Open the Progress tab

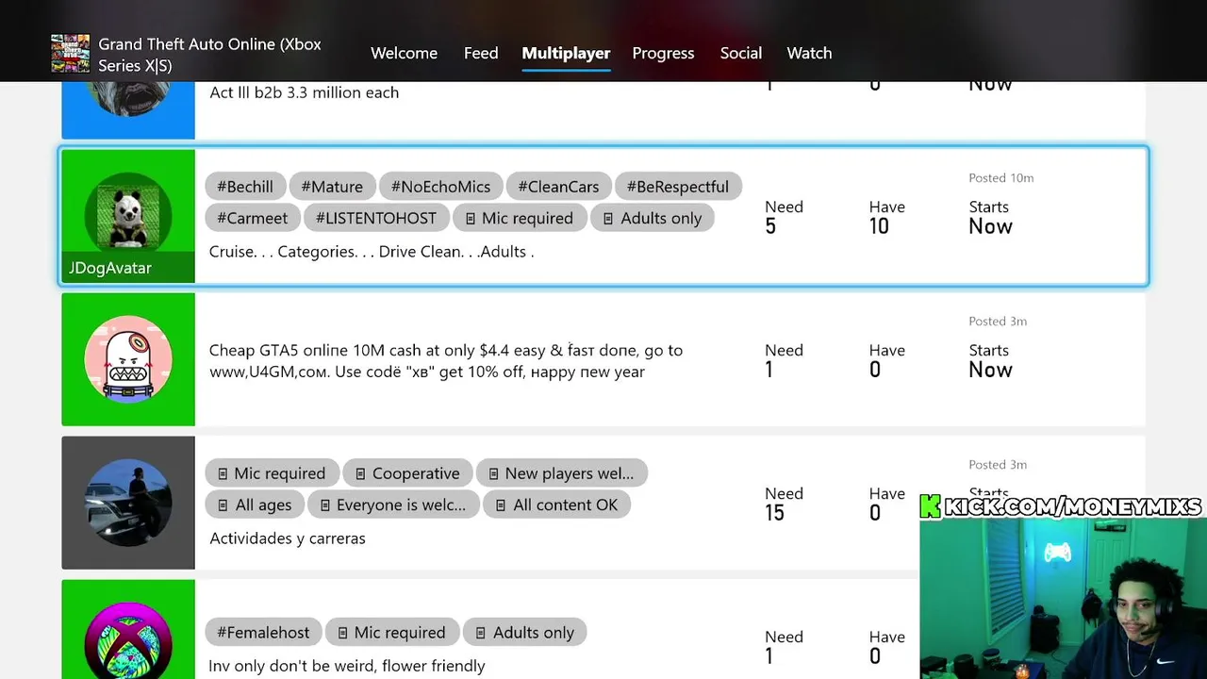pyautogui.click(x=663, y=53)
